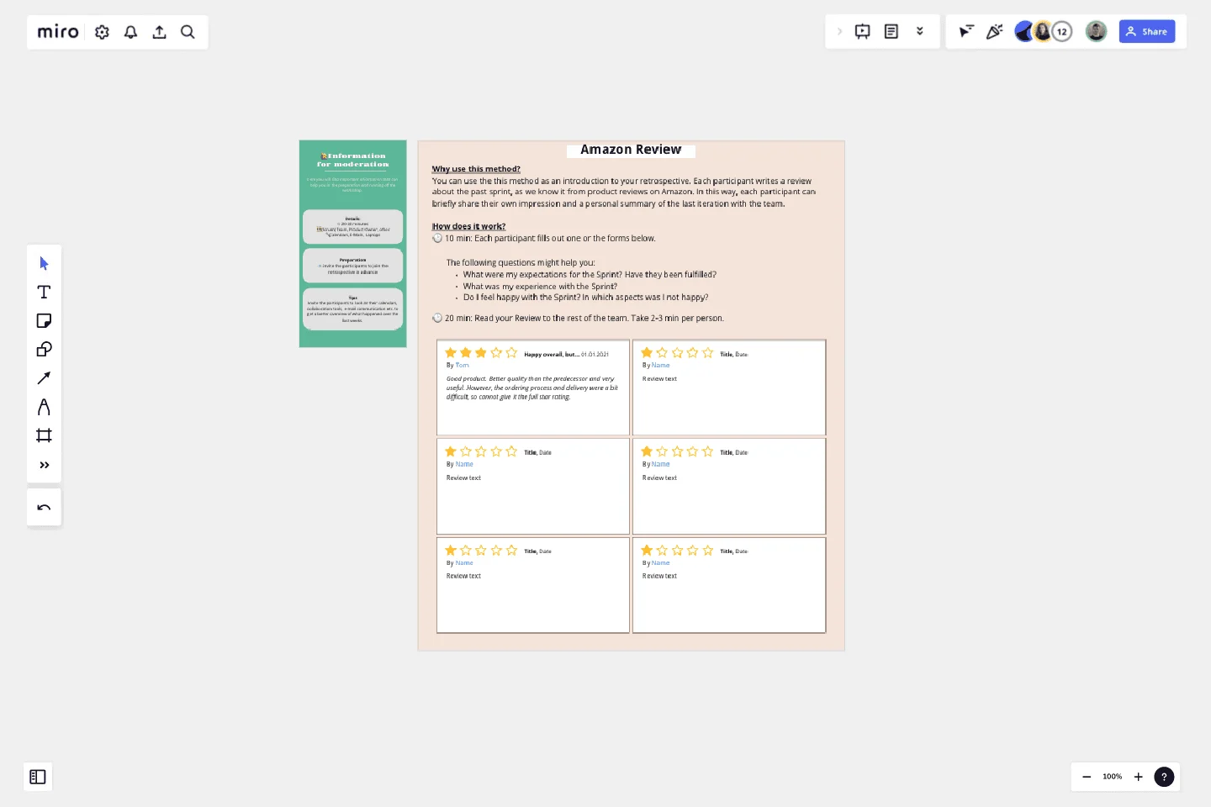
Task: Select the Sticky note tool
Action: click(44, 320)
